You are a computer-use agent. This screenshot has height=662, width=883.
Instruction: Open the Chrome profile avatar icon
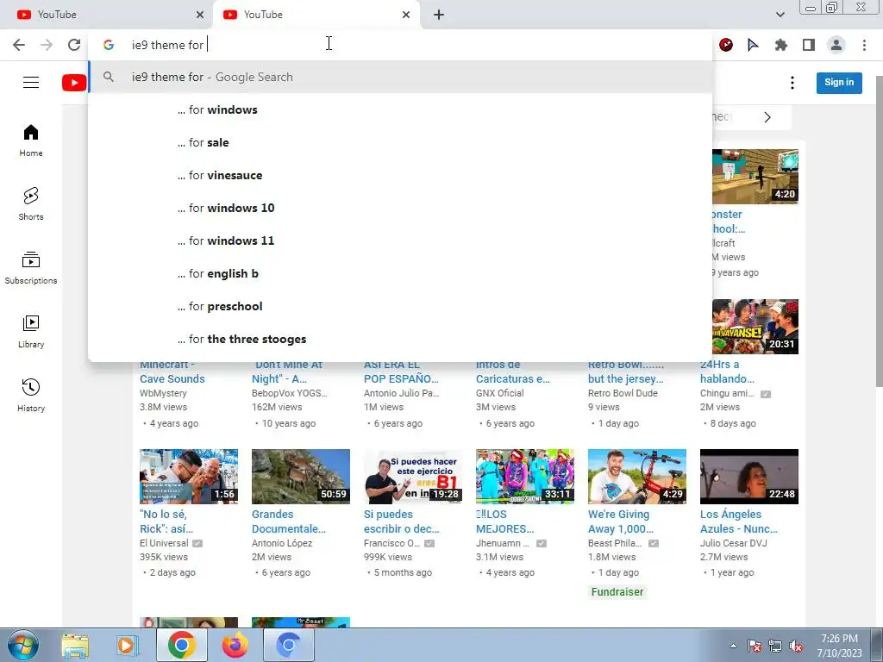(x=836, y=45)
